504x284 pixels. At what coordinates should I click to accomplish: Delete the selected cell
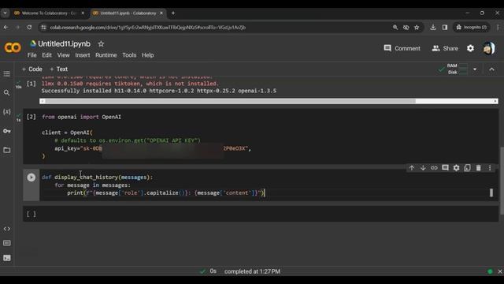(x=479, y=168)
